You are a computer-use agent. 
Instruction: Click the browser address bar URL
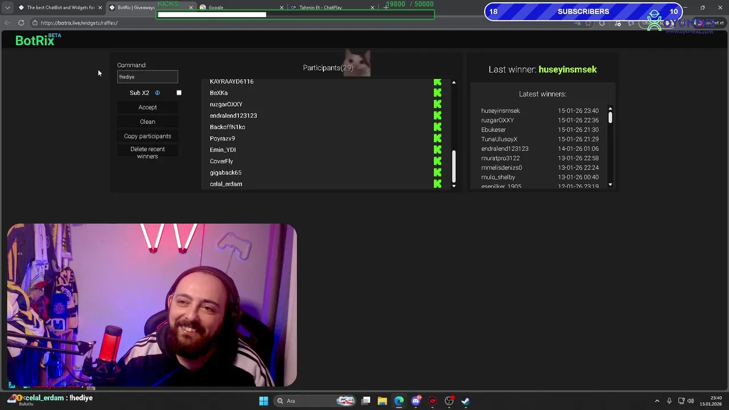79,23
